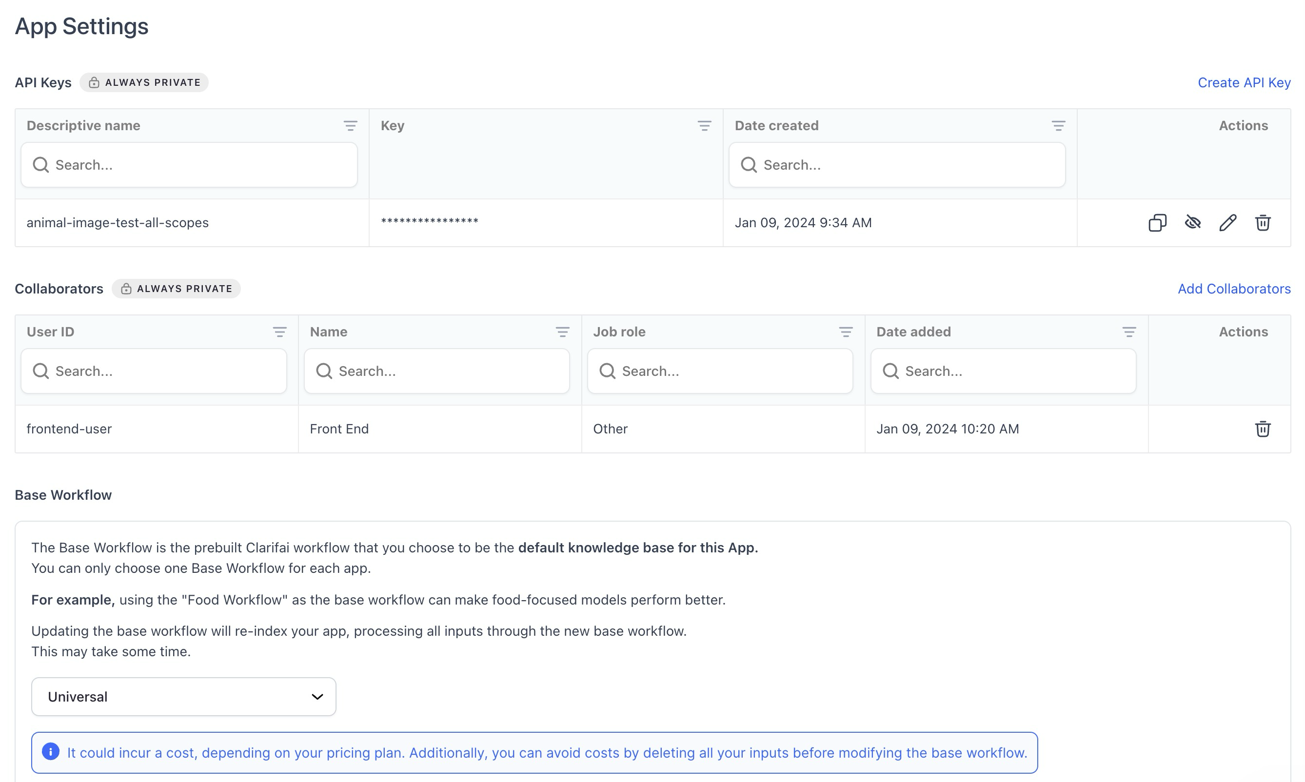
Task: Click the Create API Key link
Action: 1244,83
